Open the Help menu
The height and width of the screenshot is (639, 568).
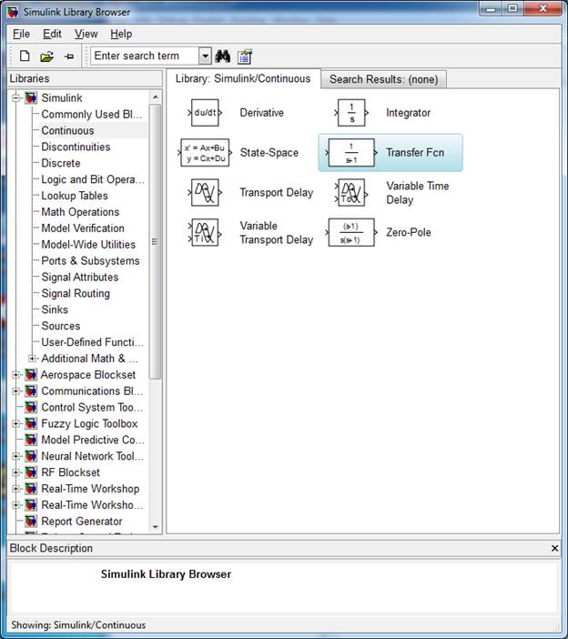point(121,34)
